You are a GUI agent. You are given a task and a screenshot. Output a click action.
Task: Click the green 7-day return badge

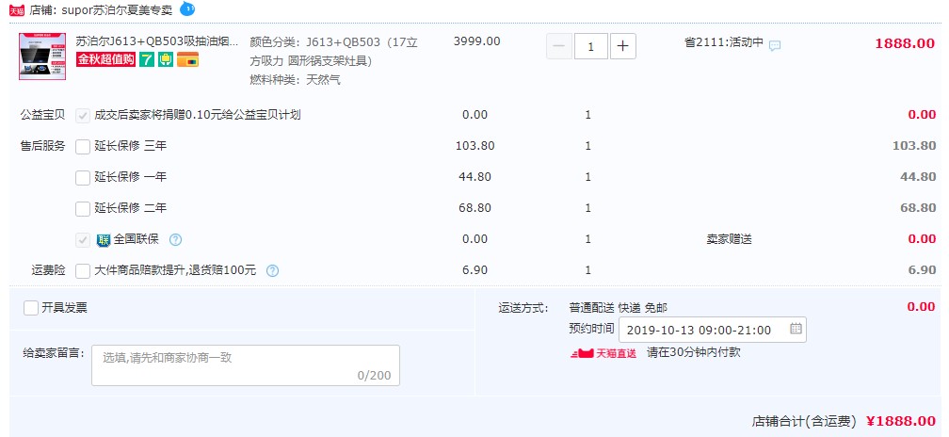point(146,59)
